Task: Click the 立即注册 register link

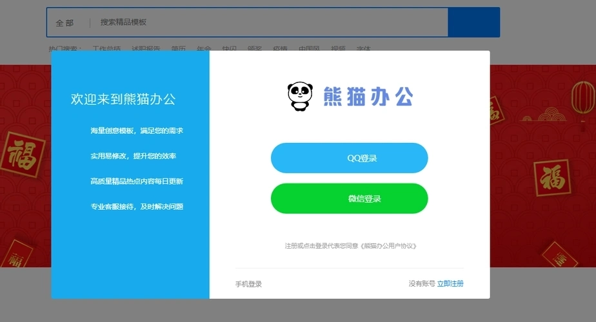Action: [450, 283]
